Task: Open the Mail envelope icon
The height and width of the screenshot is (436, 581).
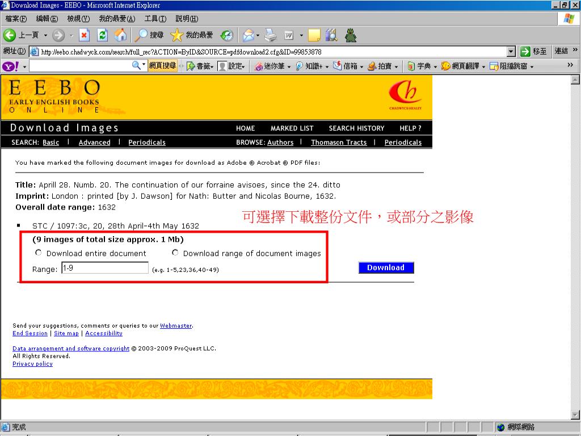Action: 249,35
